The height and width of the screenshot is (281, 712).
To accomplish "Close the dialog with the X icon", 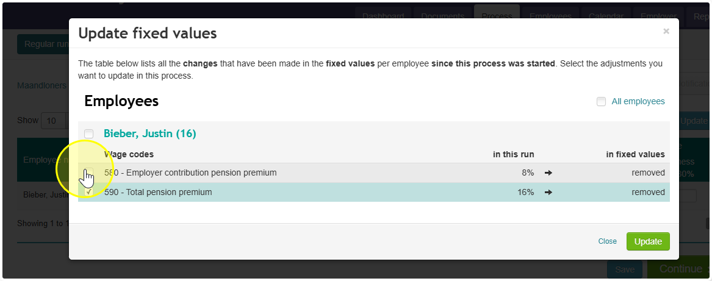I will pyautogui.click(x=666, y=31).
